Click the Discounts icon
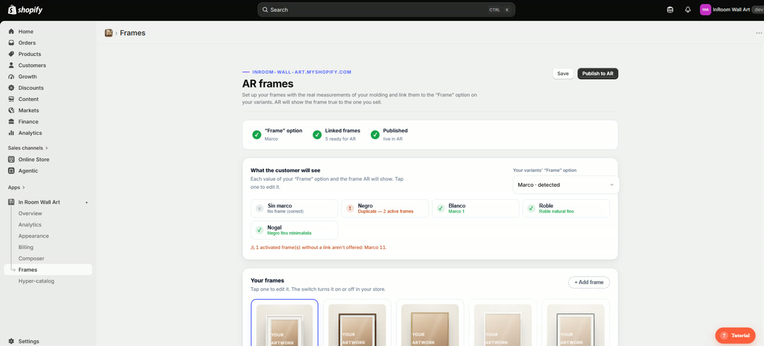The width and height of the screenshot is (764, 346). [11, 88]
